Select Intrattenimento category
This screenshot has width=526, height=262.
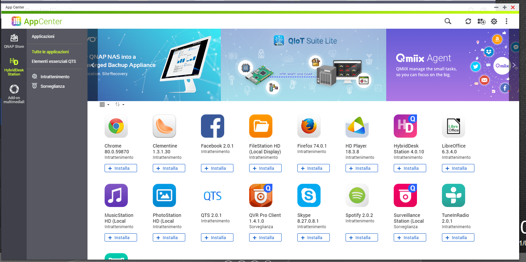coord(51,77)
